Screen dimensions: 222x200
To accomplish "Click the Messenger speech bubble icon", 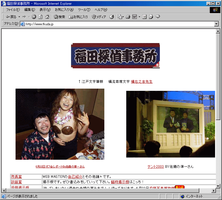I will click(158, 17).
